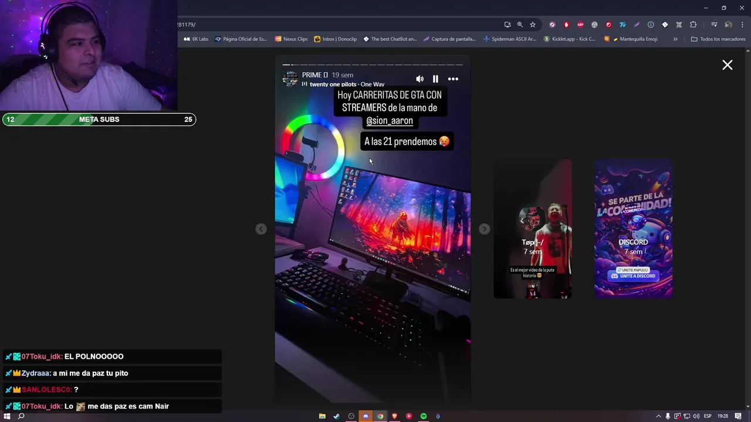Image resolution: width=751 pixels, height=422 pixels.
Task: Advance to the next story arrow
Action: tap(484, 229)
